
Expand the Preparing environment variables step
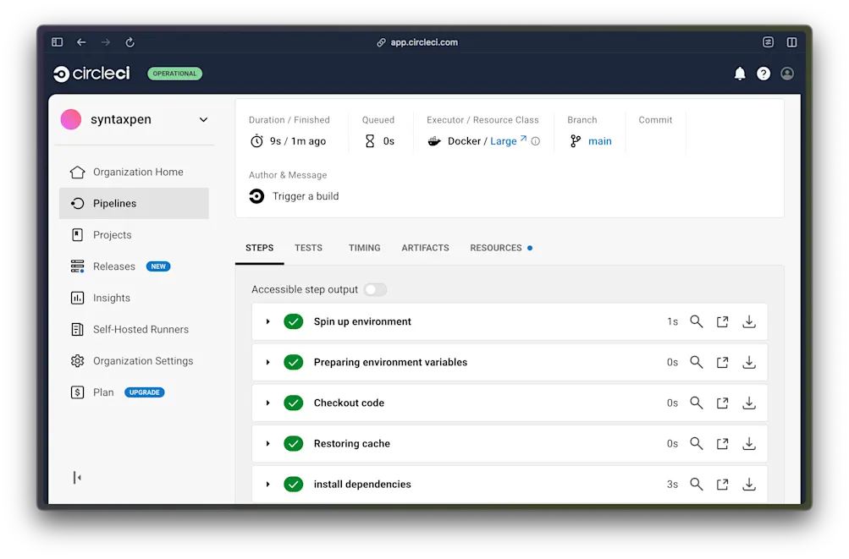tap(268, 362)
